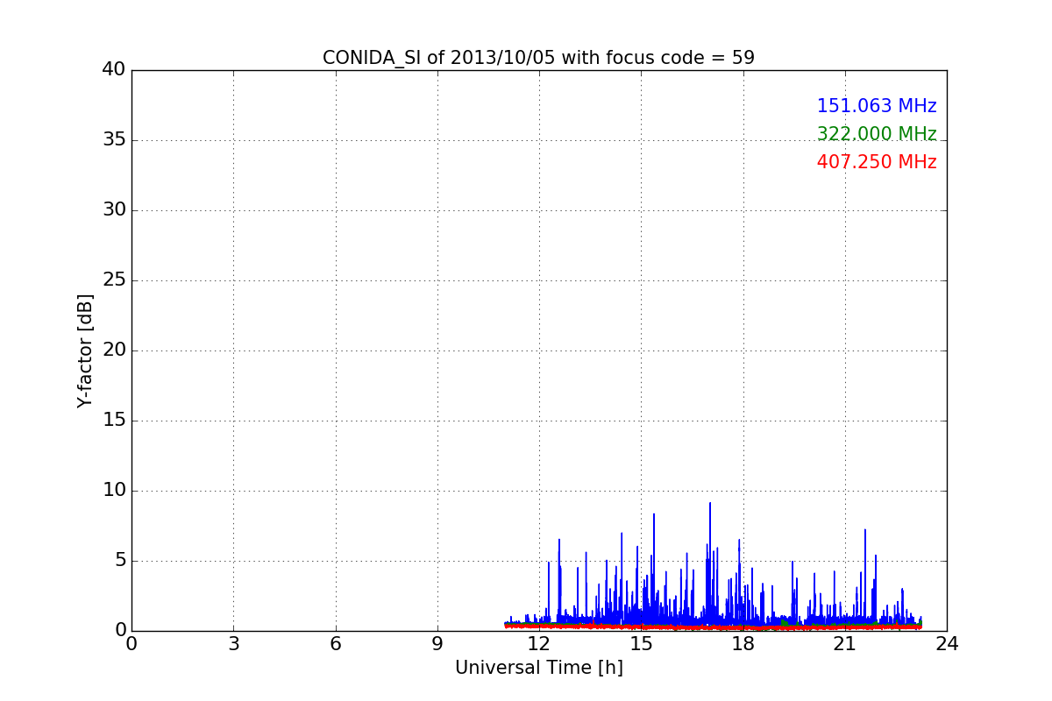
Task: Click the x-axis tick label 18
Action: (x=743, y=644)
